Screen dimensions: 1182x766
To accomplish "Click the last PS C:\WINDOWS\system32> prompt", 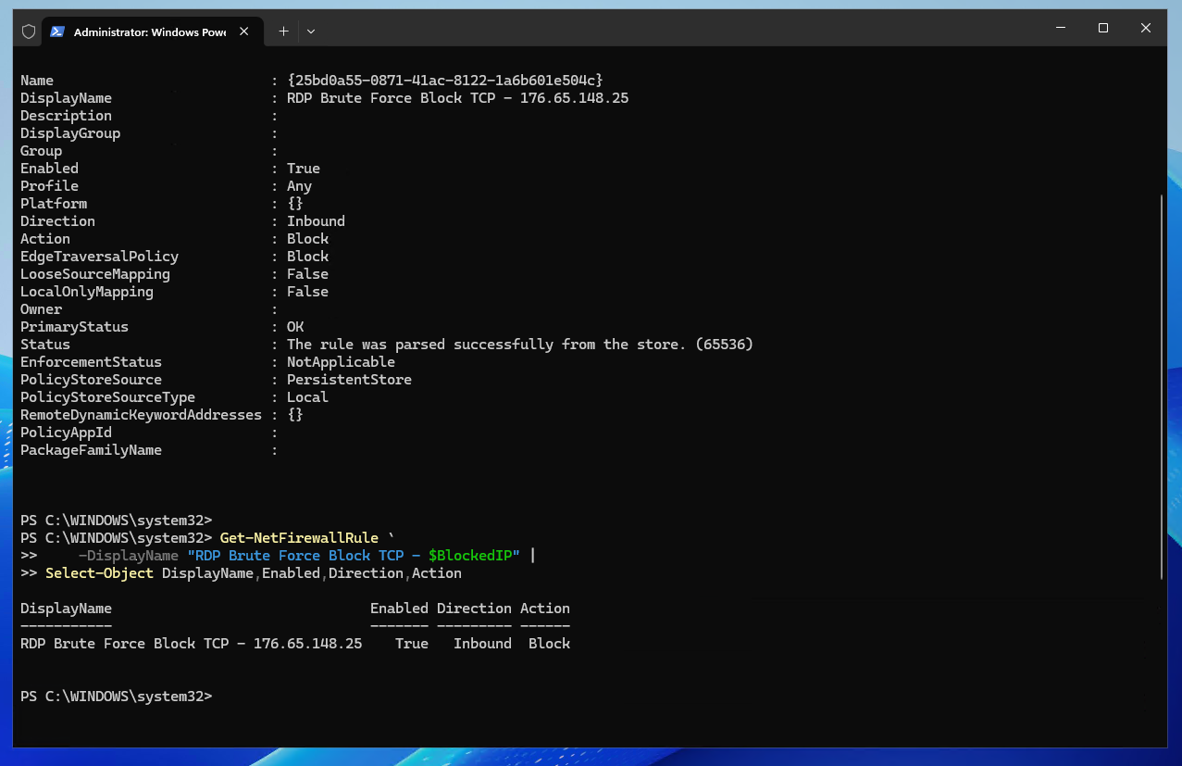I will coord(116,697).
